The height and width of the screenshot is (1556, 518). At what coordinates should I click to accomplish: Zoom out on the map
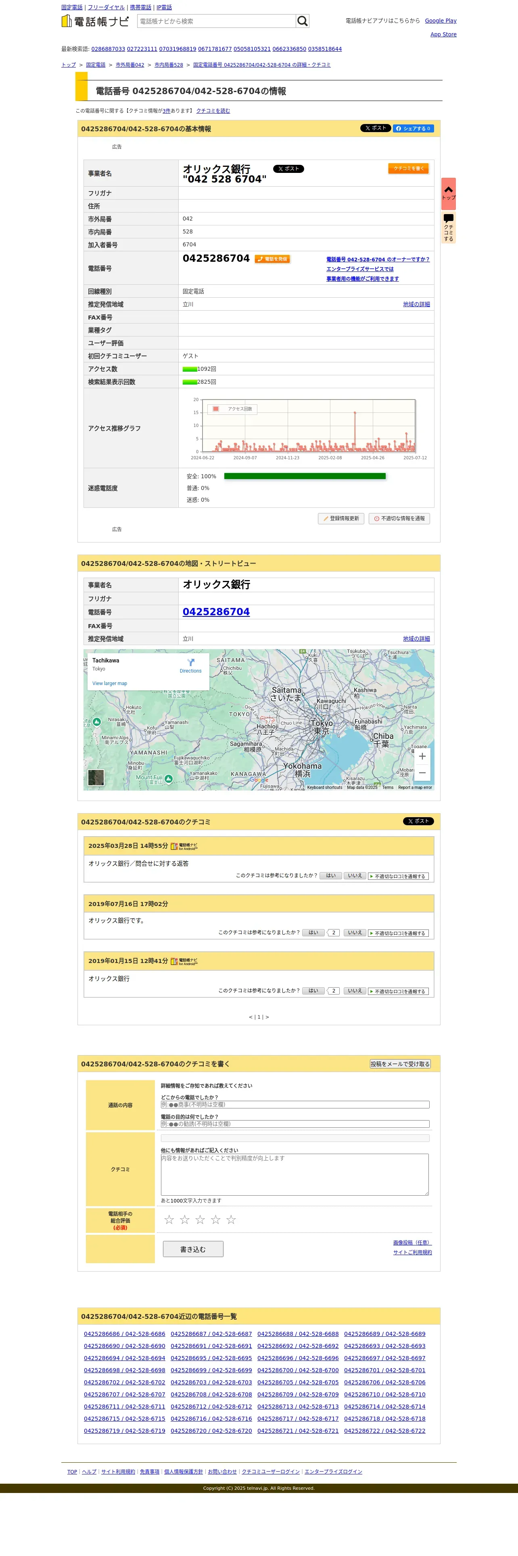pos(422,773)
